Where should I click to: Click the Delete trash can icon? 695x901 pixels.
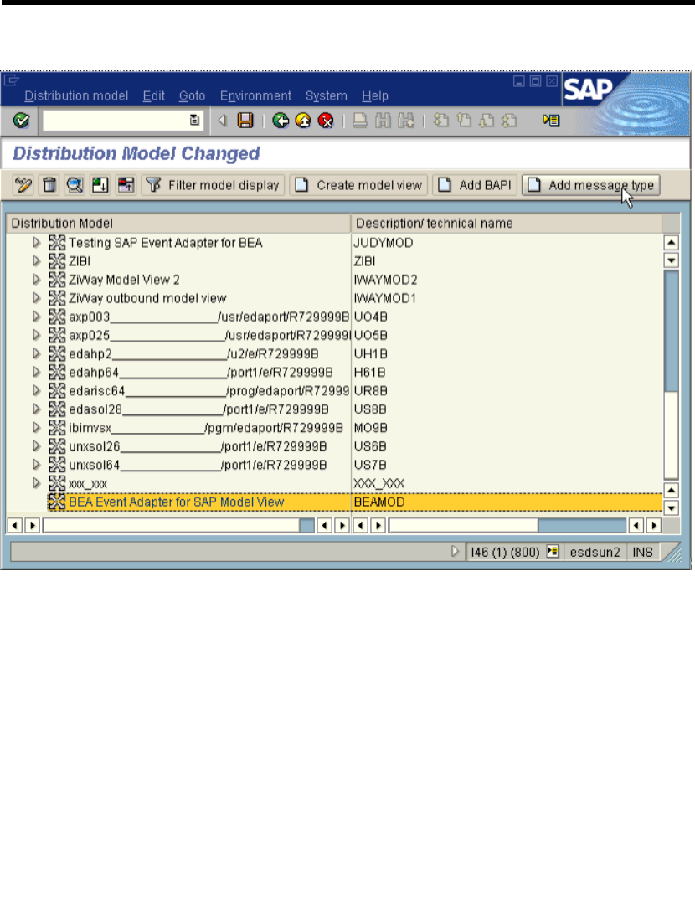click(49, 185)
